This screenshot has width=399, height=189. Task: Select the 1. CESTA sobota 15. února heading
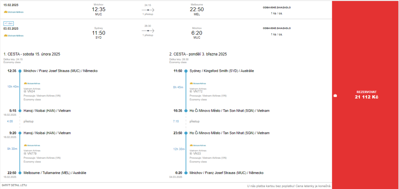coord(32,54)
